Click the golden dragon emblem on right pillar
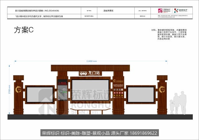199x140 pixels. [162, 89]
